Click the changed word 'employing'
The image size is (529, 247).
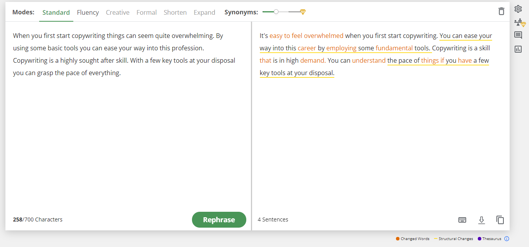point(341,48)
